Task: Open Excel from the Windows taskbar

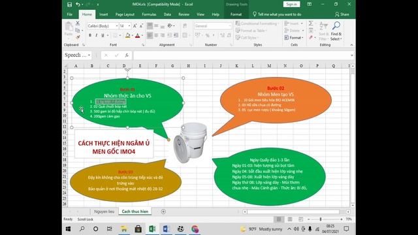Action: (x=152, y=229)
